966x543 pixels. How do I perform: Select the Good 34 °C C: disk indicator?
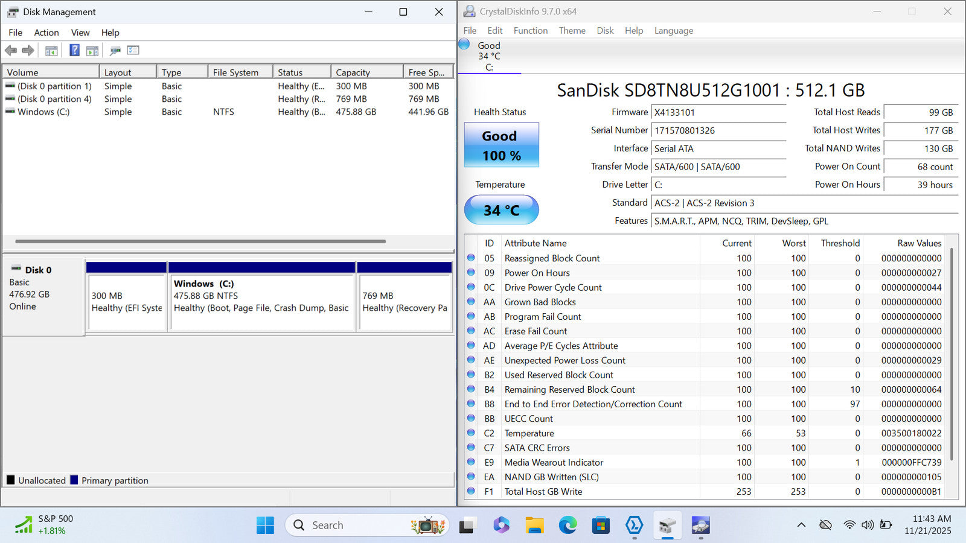488,56
